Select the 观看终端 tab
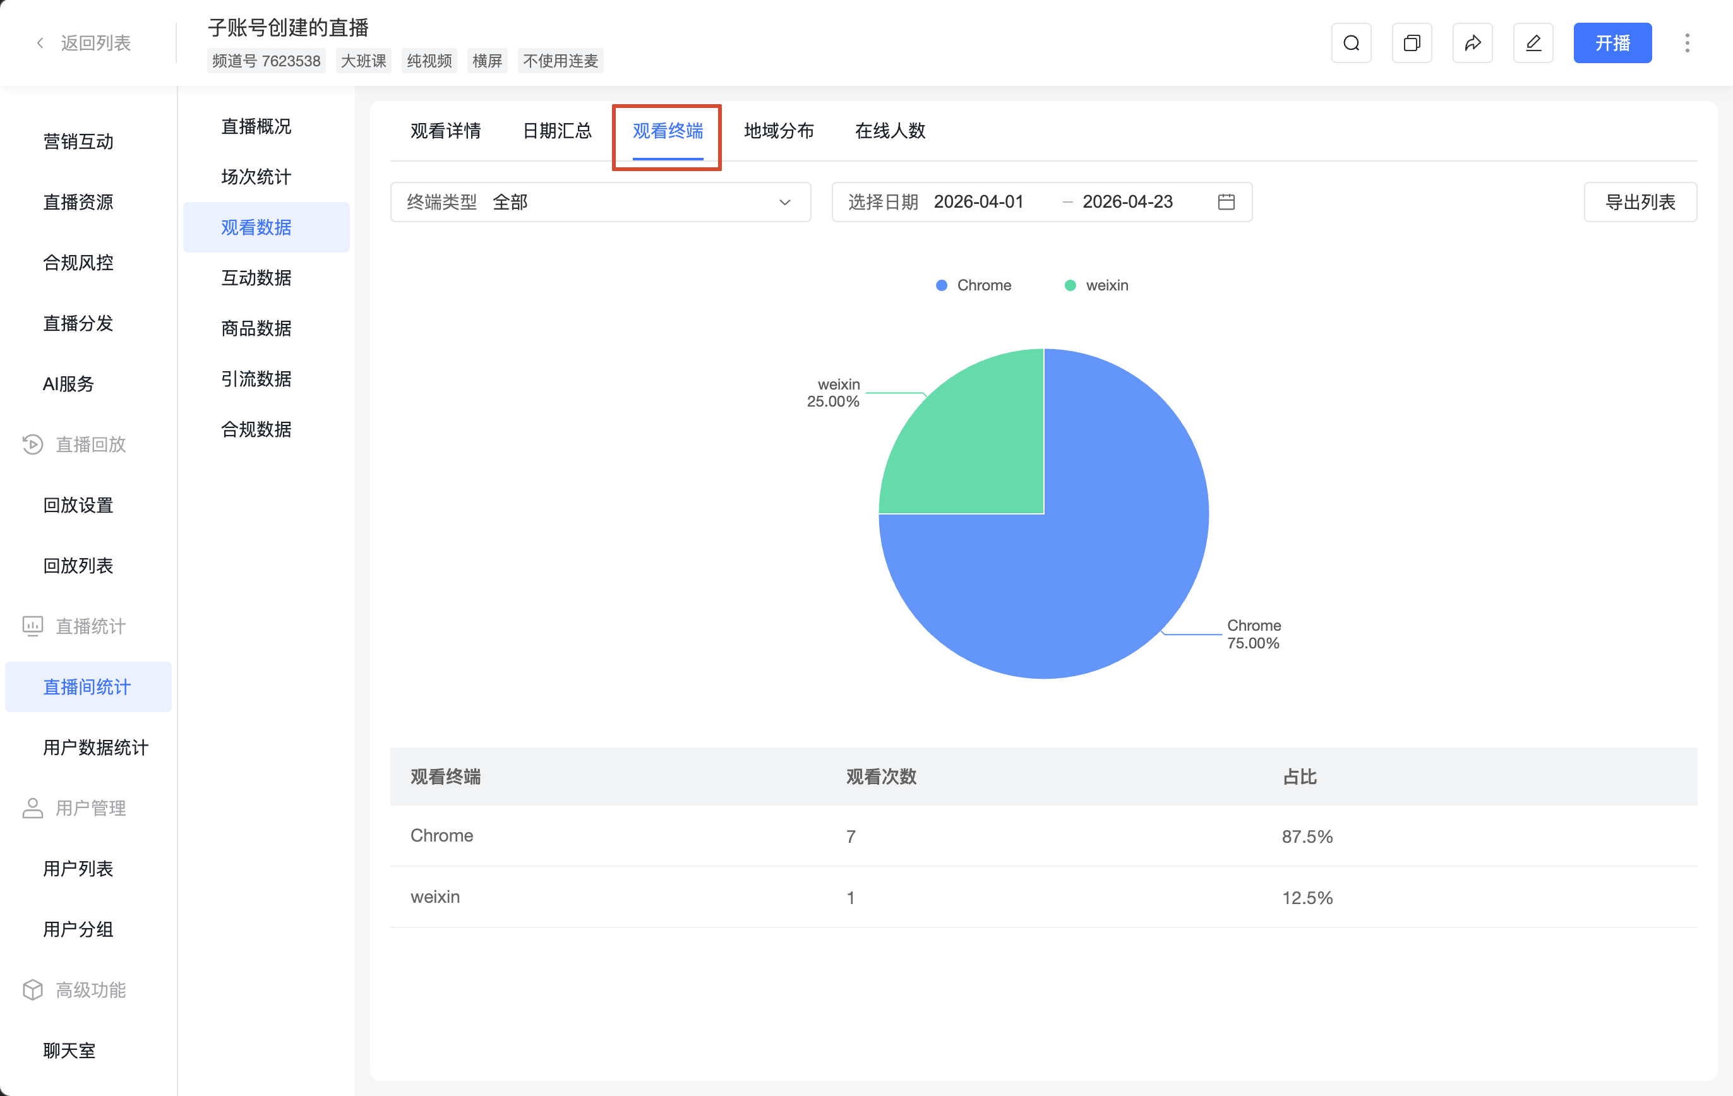The width and height of the screenshot is (1733, 1096). tap(668, 131)
